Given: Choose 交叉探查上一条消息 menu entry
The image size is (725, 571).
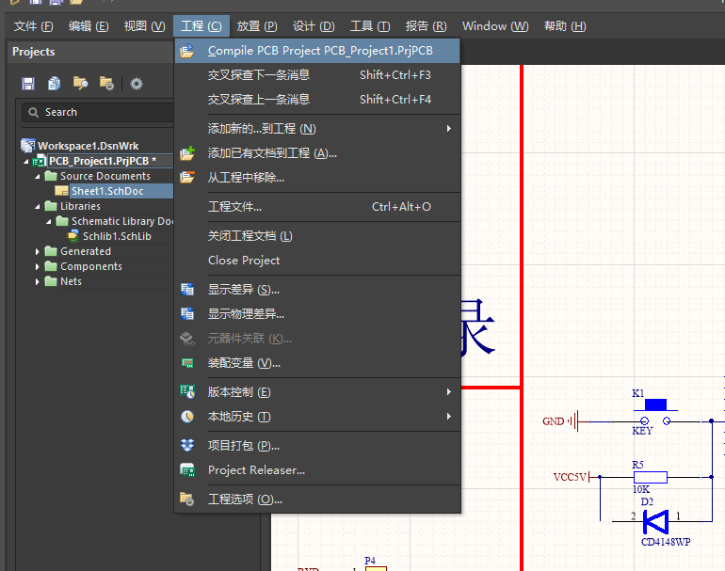Looking at the screenshot, I should click(x=317, y=100).
